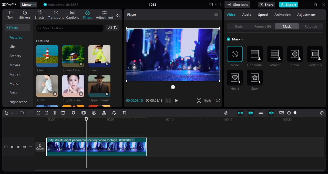Open the Text panel
Image resolution: width=328 pixels, height=174 pixels.
[10, 15]
